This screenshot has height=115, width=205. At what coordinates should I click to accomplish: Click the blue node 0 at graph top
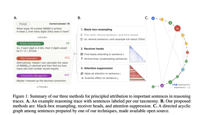pyautogui.click(x=153, y=18)
